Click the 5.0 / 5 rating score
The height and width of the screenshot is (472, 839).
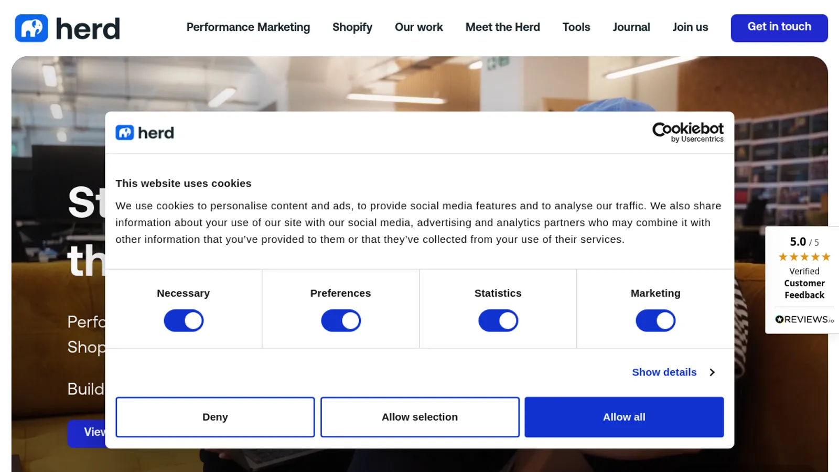[x=804, y=242]
